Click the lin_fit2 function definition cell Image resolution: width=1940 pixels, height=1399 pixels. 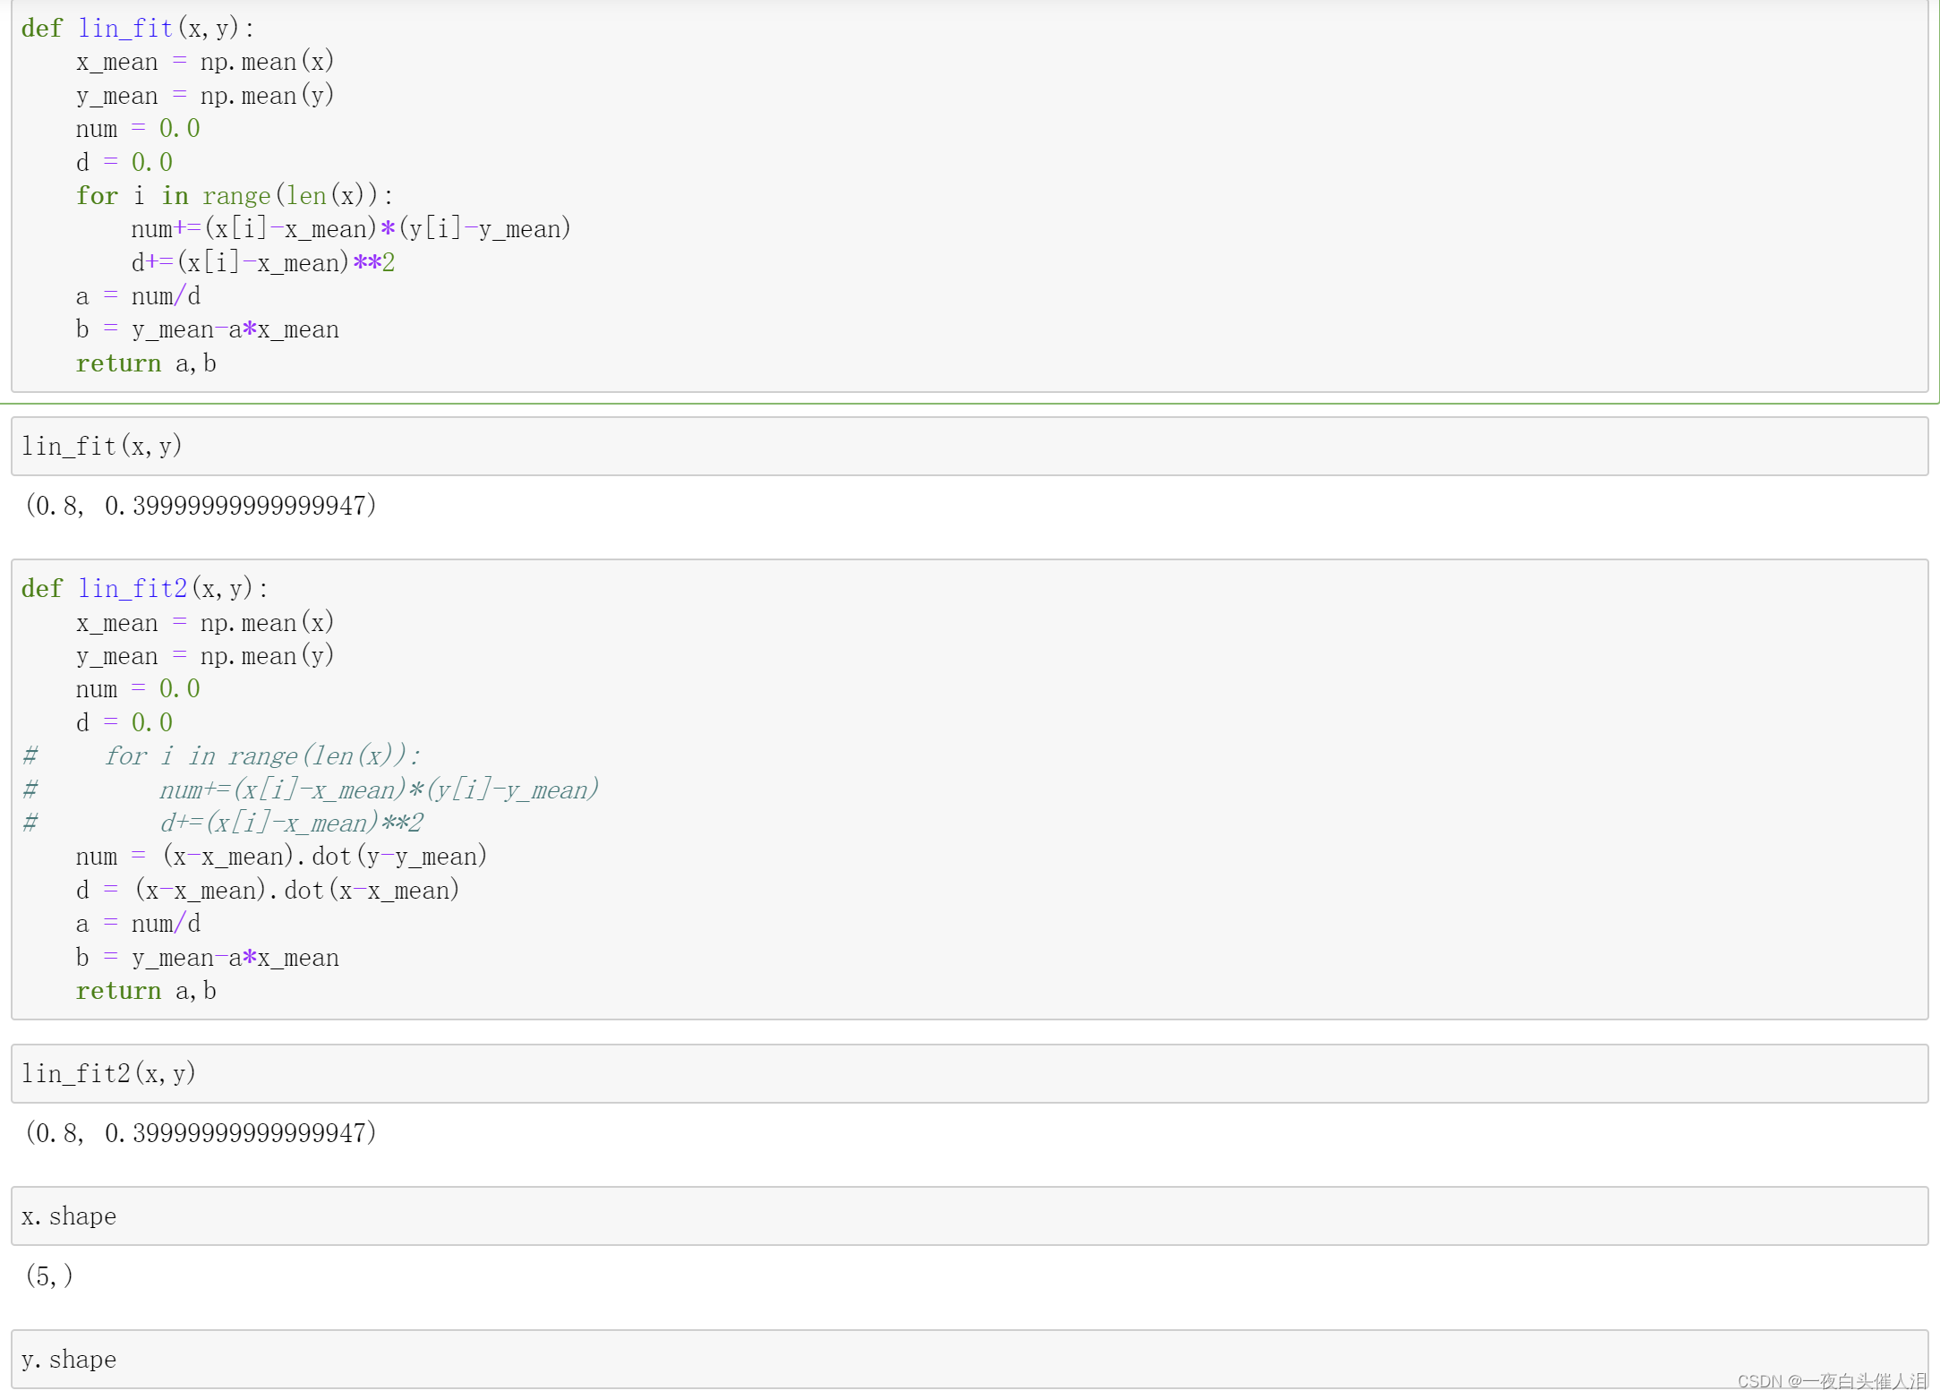(x=970, y=789)
